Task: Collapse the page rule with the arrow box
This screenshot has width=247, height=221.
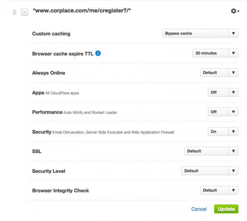Action: tap(24, 12)
